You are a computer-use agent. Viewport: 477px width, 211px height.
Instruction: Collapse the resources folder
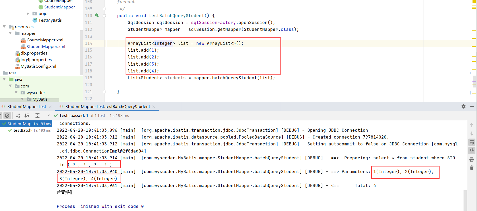[x=4, y=27]
